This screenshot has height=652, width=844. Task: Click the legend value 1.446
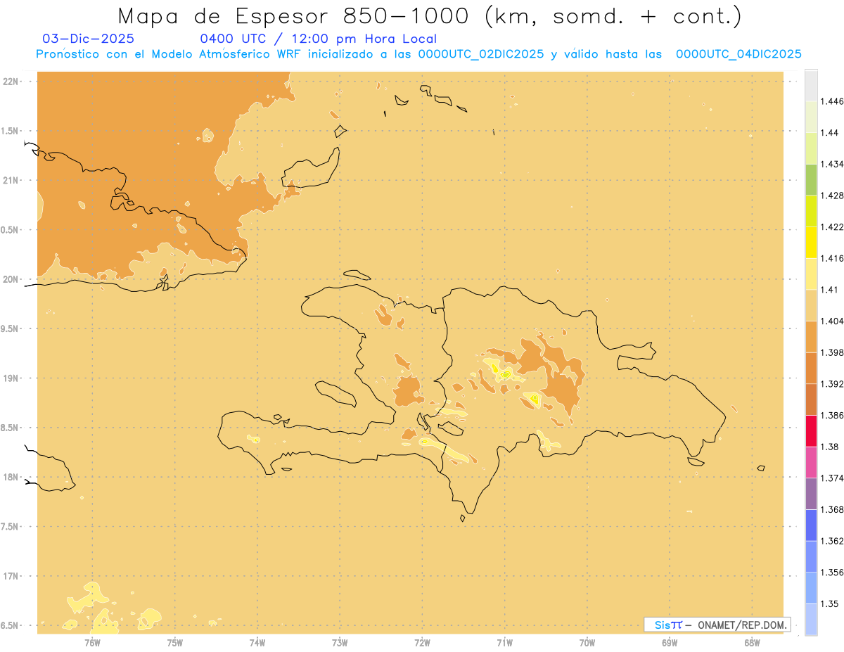(x=832, y=101)
